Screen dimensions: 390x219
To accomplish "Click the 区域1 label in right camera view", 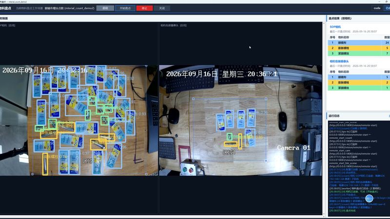I will tap(229, 152).
